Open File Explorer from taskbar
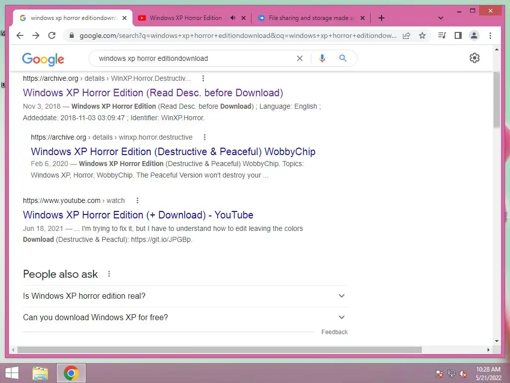 click(x=40, y=373)
